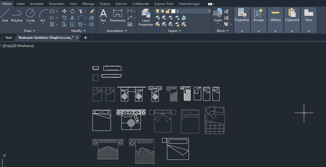Switch to the Insert ribbon tab

21,4
